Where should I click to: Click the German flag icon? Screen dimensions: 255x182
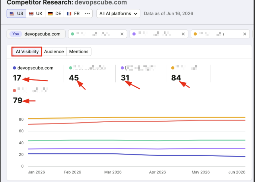(x=50, y=14)
